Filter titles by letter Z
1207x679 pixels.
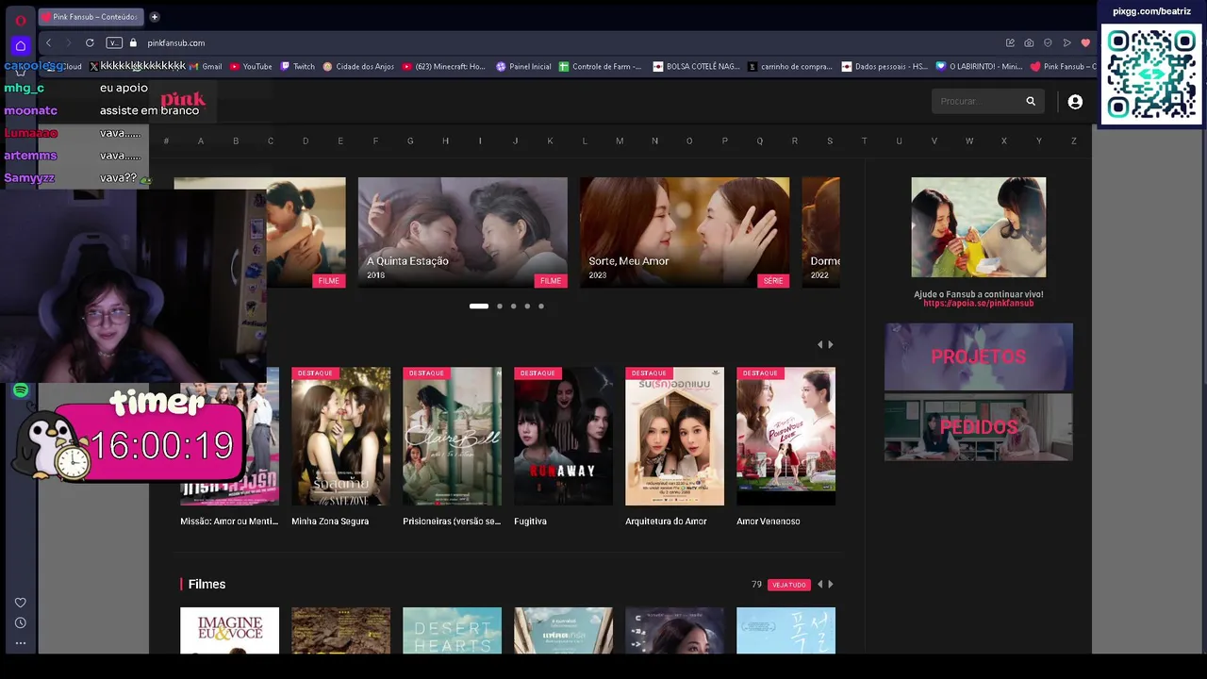1073,141
